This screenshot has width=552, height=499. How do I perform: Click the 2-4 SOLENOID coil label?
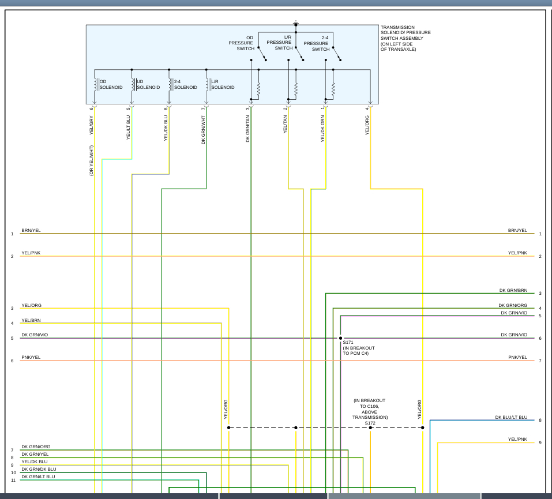[186, 85]
